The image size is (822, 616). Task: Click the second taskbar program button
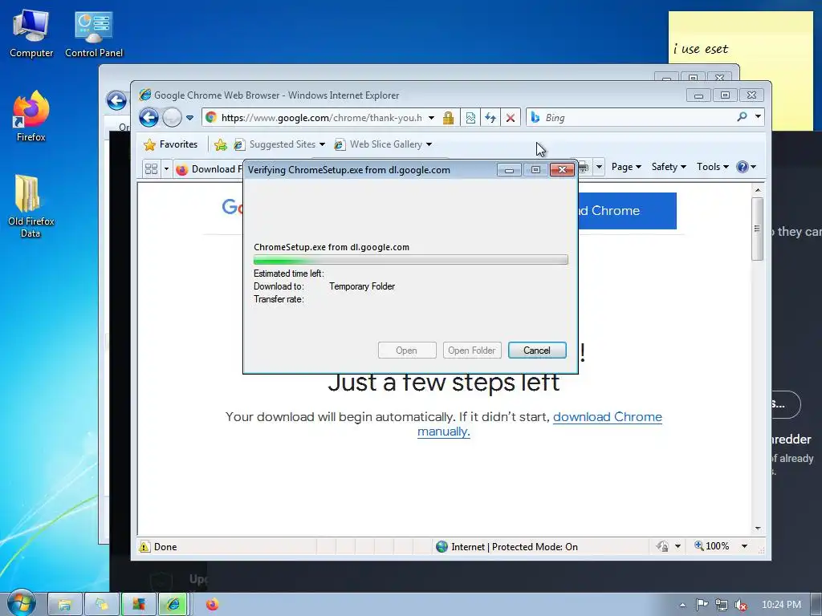102,605
